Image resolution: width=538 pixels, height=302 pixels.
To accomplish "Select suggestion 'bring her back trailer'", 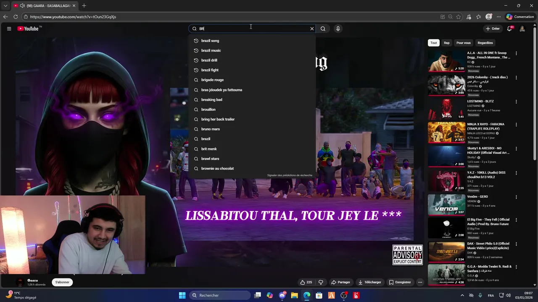I will click(252, 119).
